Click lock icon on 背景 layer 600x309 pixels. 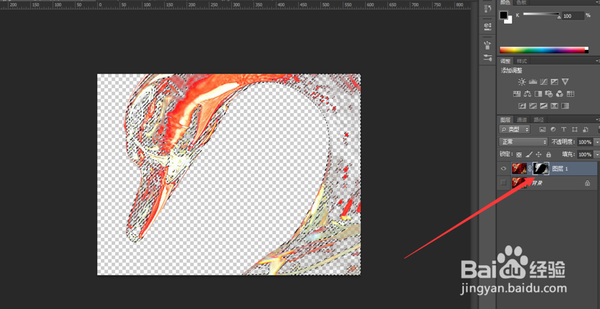[587, 183]
